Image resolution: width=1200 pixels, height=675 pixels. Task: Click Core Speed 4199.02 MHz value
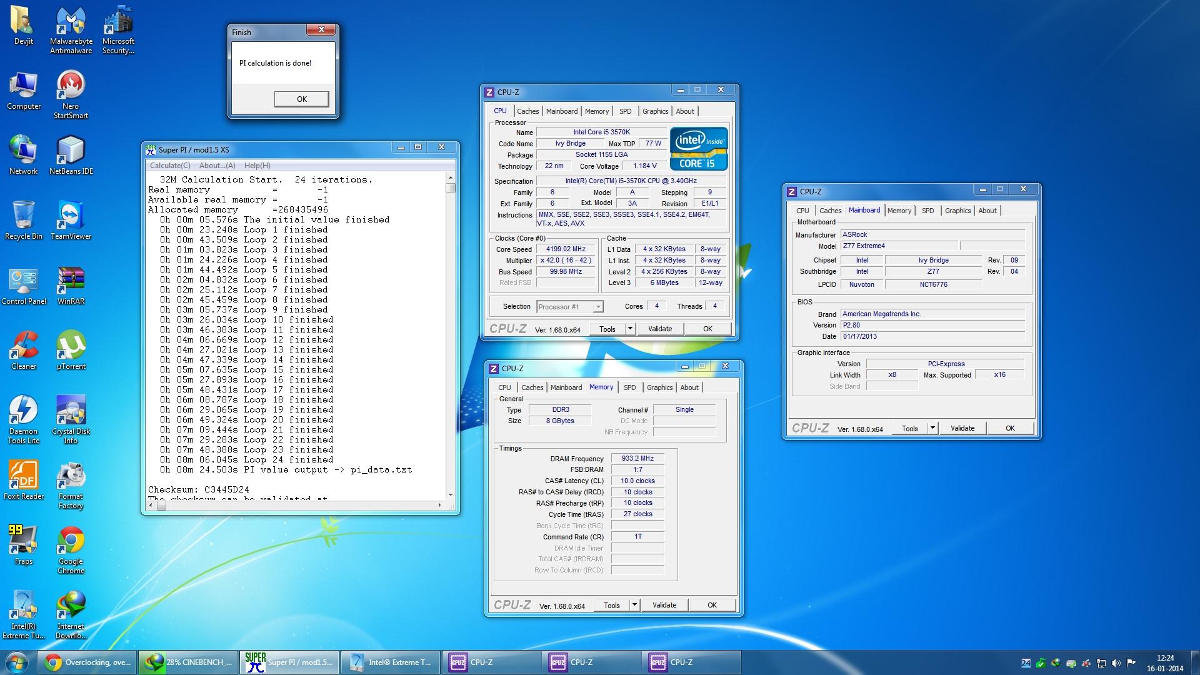click(566, 249)
